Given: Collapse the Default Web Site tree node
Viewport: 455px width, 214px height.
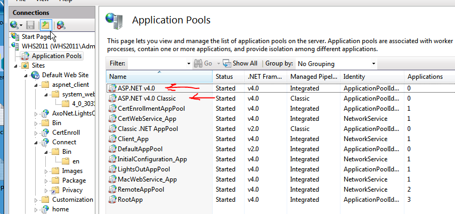Looking at the screenshot, I should tap(28, 75).
